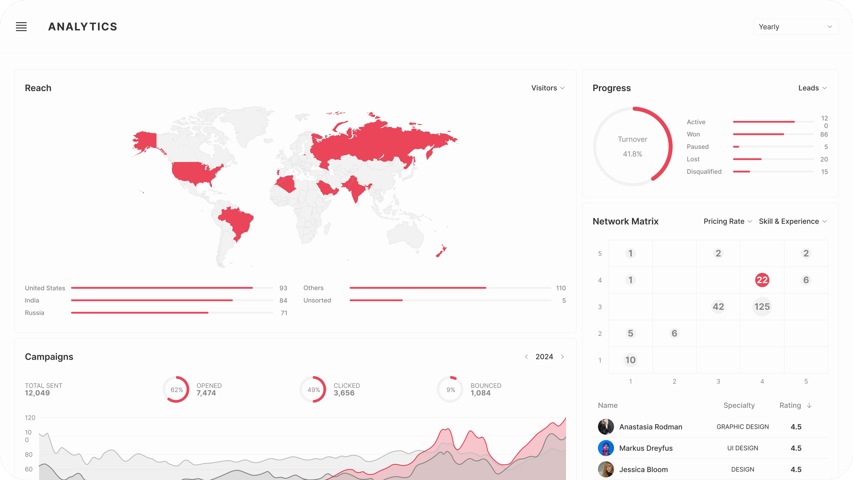Click the Specialty column header
The image size is (853, 480).
click(x=739, y=406)
